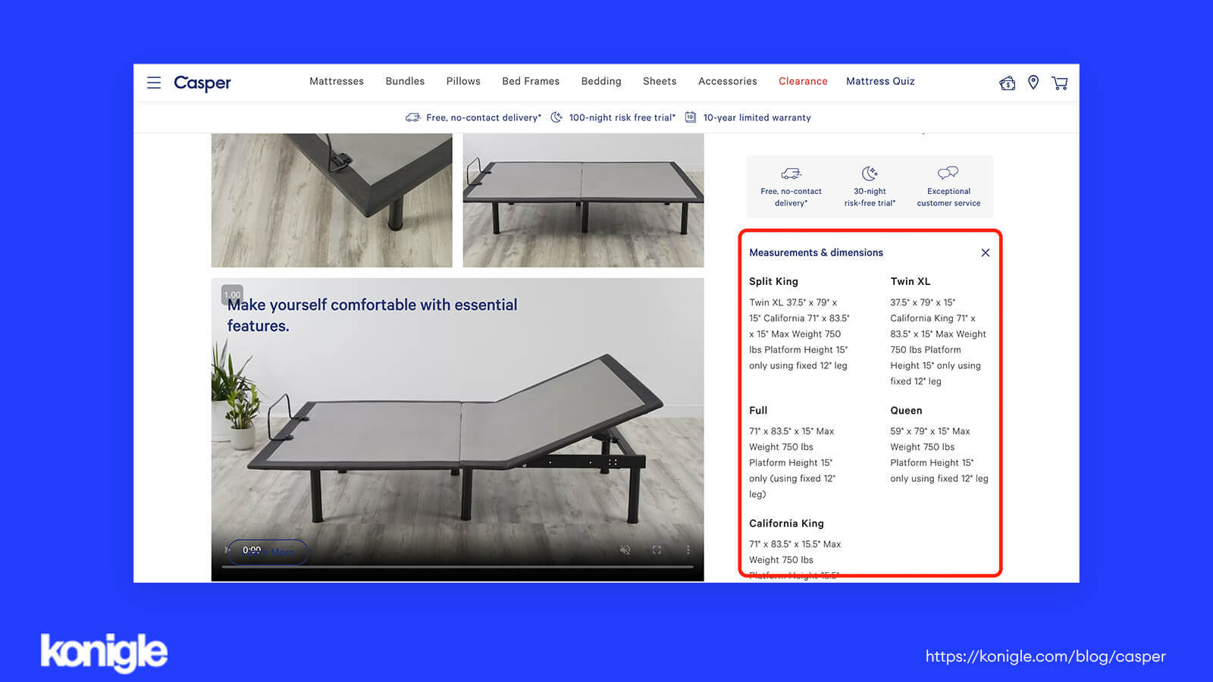
Task: Open the Sheets menu
Action: [660, 81]
